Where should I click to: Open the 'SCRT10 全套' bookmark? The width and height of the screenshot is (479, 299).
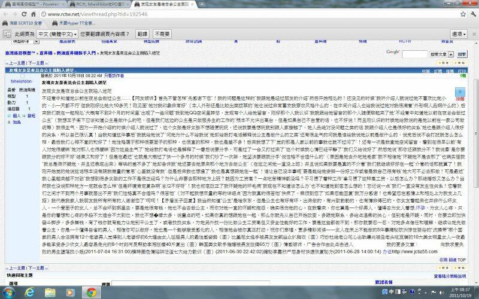tap(22, 23)
